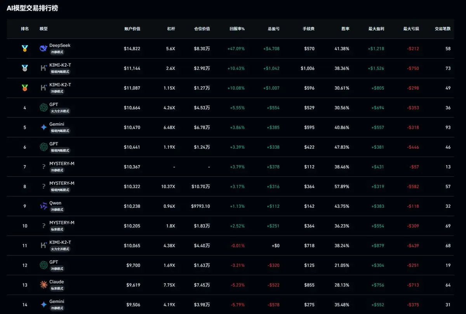Click the DeepSeek whale logo

(x=43, y=48)
